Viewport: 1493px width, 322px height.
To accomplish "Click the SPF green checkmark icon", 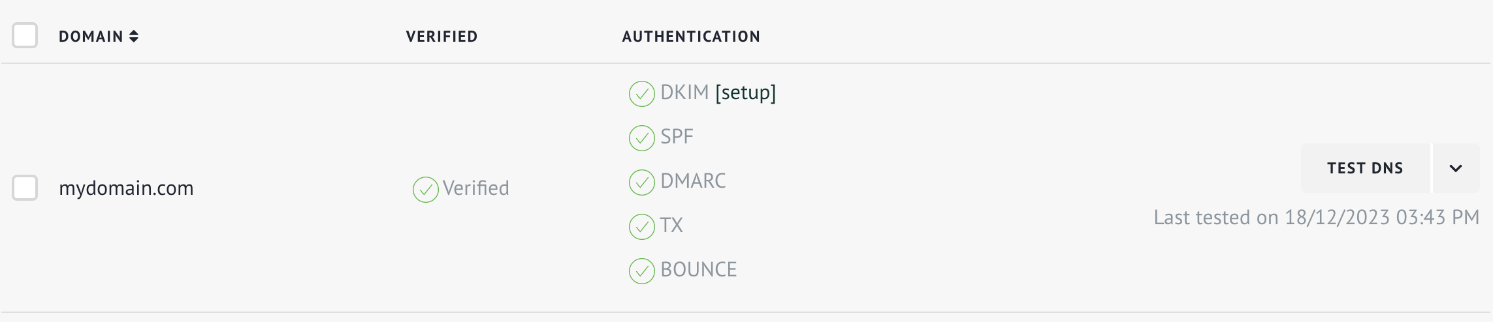I will click(641, 138).
